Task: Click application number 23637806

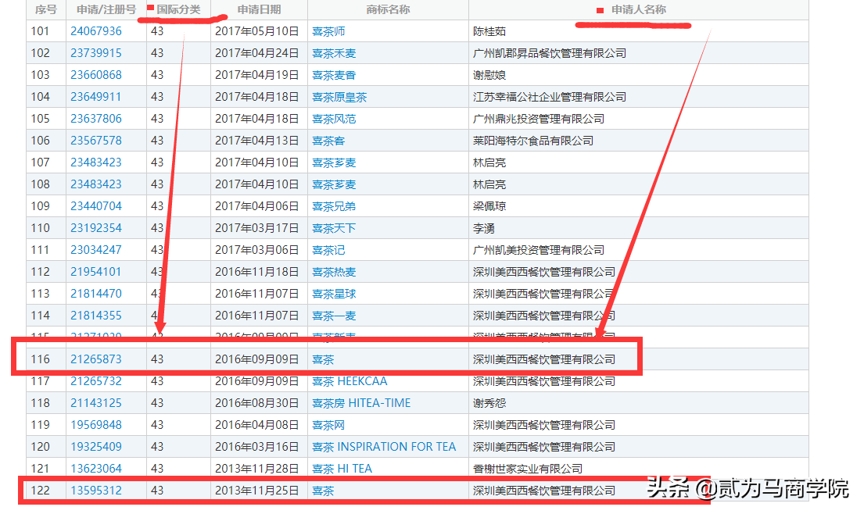Action: [x=96, y=119]
